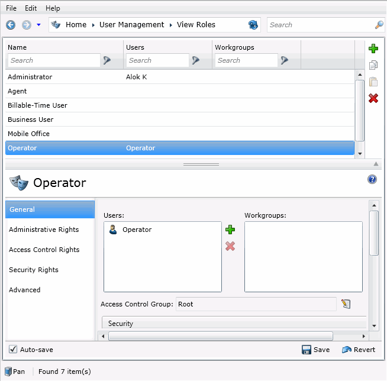387x381 pixels.
Task: Switch to Administrative Rights tab
Action: (44, 230)
